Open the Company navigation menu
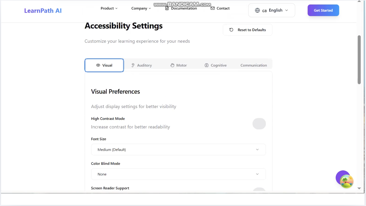This screenshot has width=366, height=206. pos(141,8)
